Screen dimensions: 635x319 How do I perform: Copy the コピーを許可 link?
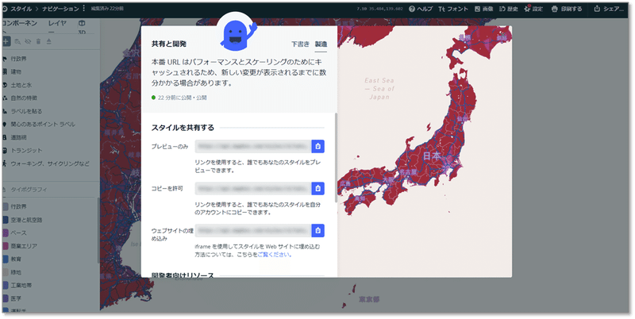318,189
